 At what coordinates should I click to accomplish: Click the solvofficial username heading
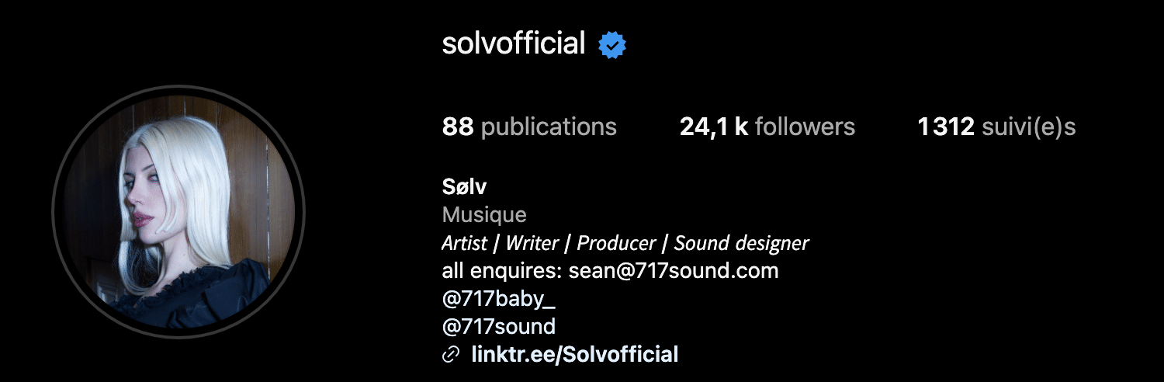click(514, 44)
